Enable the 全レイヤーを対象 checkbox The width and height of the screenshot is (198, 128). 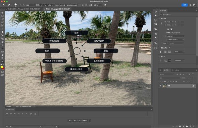coord(81,5)
